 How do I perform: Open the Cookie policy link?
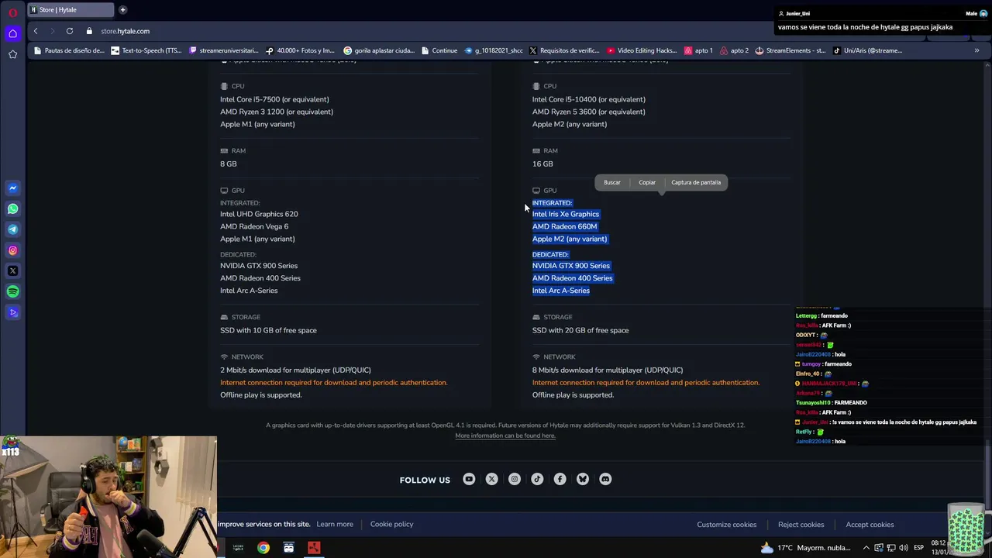(391, 524)
